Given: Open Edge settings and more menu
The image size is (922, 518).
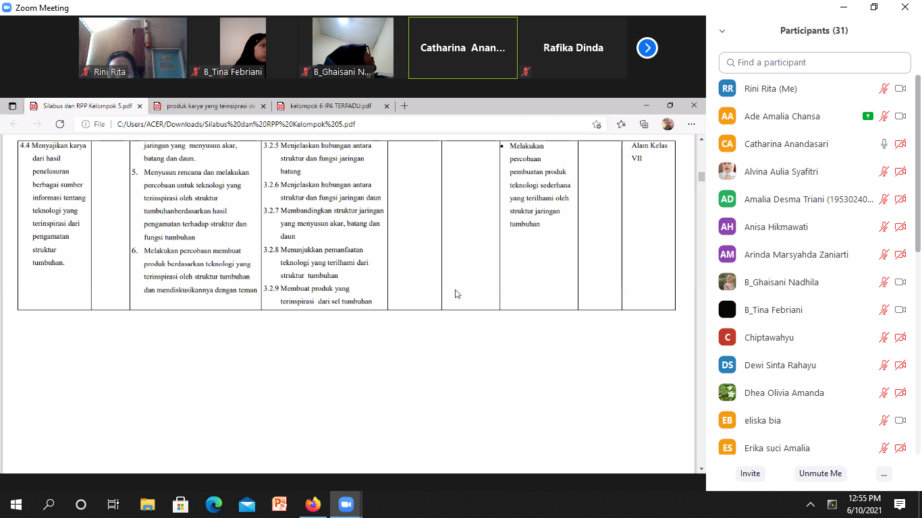Looking at the screenshot, I should pos(691,124).
